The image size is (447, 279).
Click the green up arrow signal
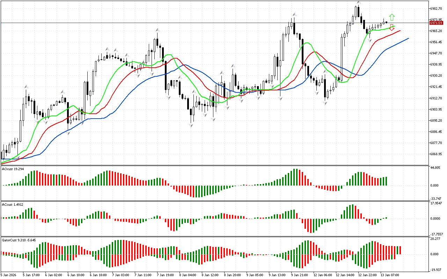tap(392, 17)
